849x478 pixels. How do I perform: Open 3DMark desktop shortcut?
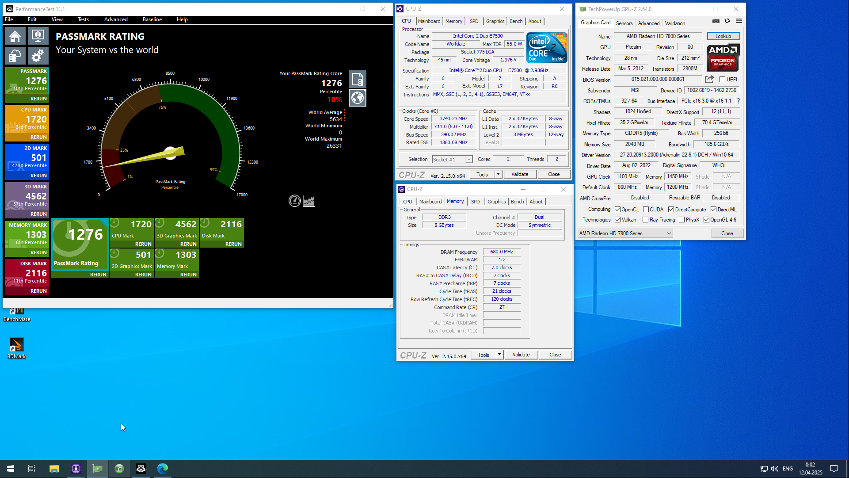(x=16, y=348)
